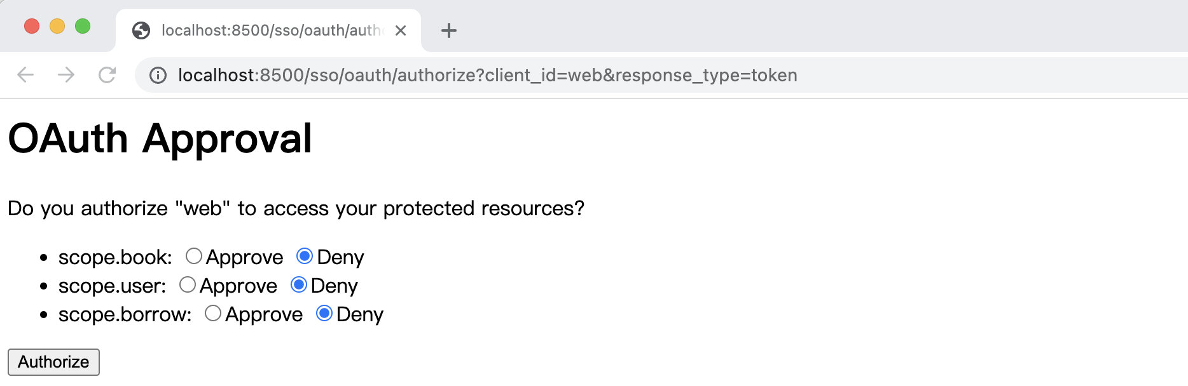This screenshot has height=386, width=1188.
Task: Open site information icon in address bar
Action: point(158,76)
